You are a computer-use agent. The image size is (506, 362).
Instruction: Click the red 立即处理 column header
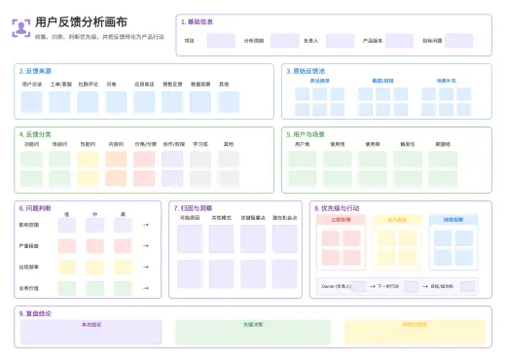(341, 220)
